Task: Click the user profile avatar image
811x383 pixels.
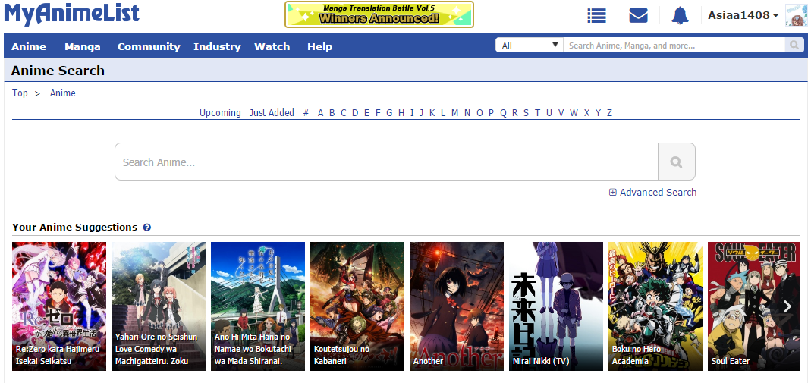Action: point(797,15)
